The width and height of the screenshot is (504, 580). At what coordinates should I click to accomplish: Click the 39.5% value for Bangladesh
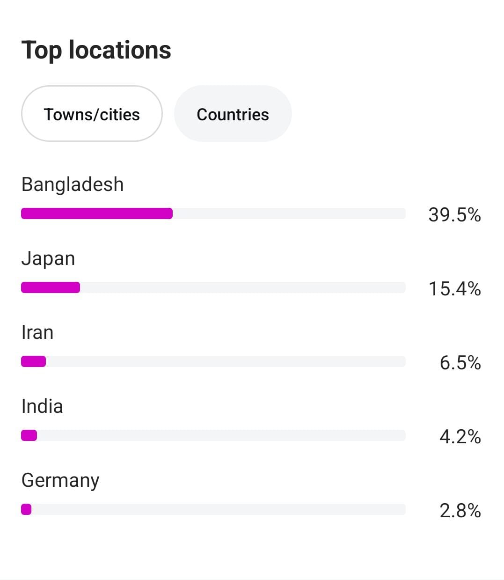[454, 215]
